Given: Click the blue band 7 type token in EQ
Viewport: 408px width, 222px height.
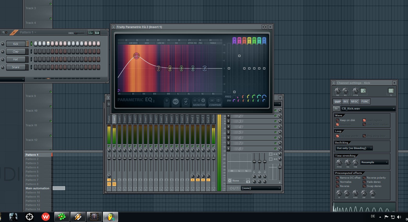Looking at the screenshot, I should click(264, 41).
